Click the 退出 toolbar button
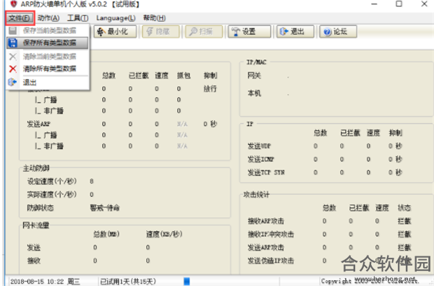The height and width of the screenshot is (286, 434). (295, 32)
